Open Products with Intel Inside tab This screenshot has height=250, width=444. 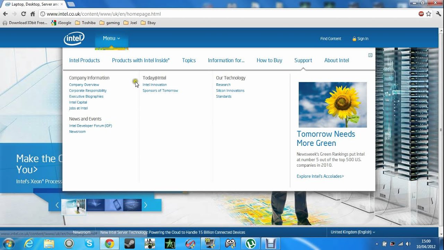pos(141,60)
